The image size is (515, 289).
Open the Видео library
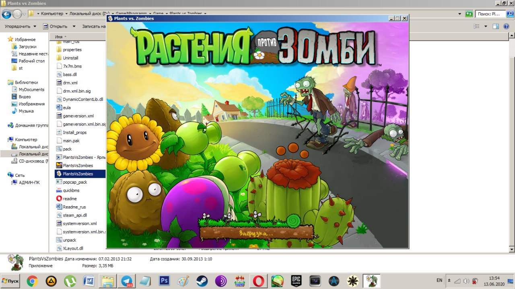[x=21, y=97]
